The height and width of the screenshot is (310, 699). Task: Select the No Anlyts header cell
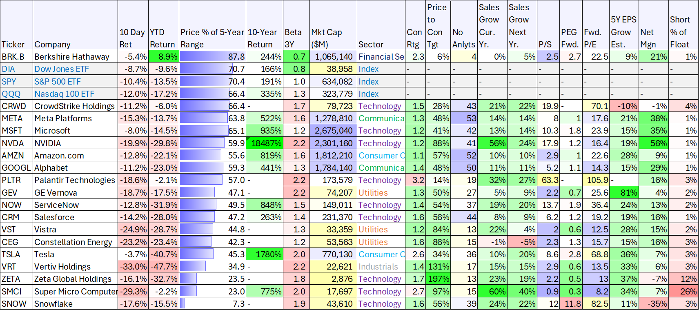click(464, 25)
